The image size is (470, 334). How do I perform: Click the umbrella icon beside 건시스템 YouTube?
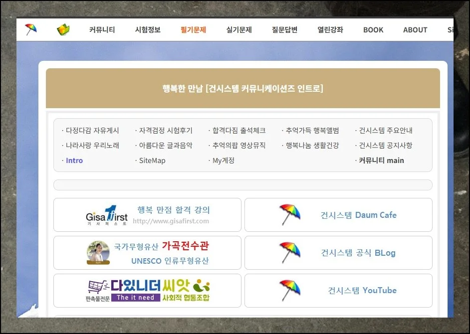[290, 289]
